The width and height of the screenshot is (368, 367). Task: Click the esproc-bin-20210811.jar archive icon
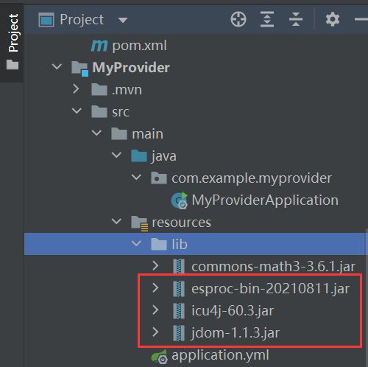tap(179, 288)
